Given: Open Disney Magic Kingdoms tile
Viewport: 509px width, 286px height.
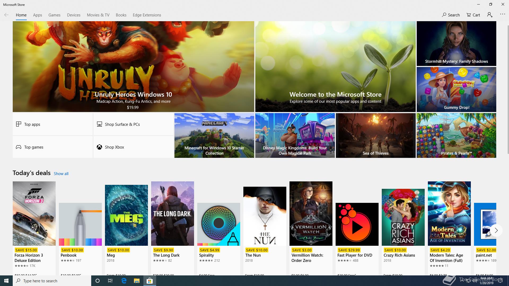Looking at the screenshot, I should click(295, 136).
